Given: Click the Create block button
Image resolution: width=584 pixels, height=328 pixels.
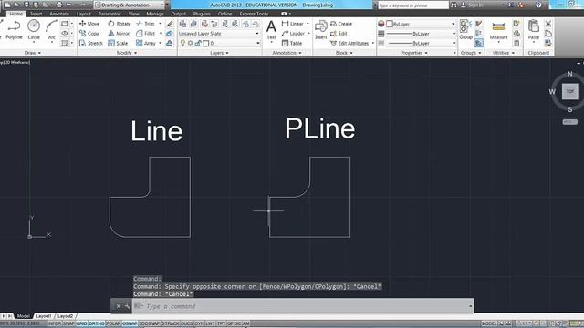Looking at the screenshot, I should click(341, 24).
